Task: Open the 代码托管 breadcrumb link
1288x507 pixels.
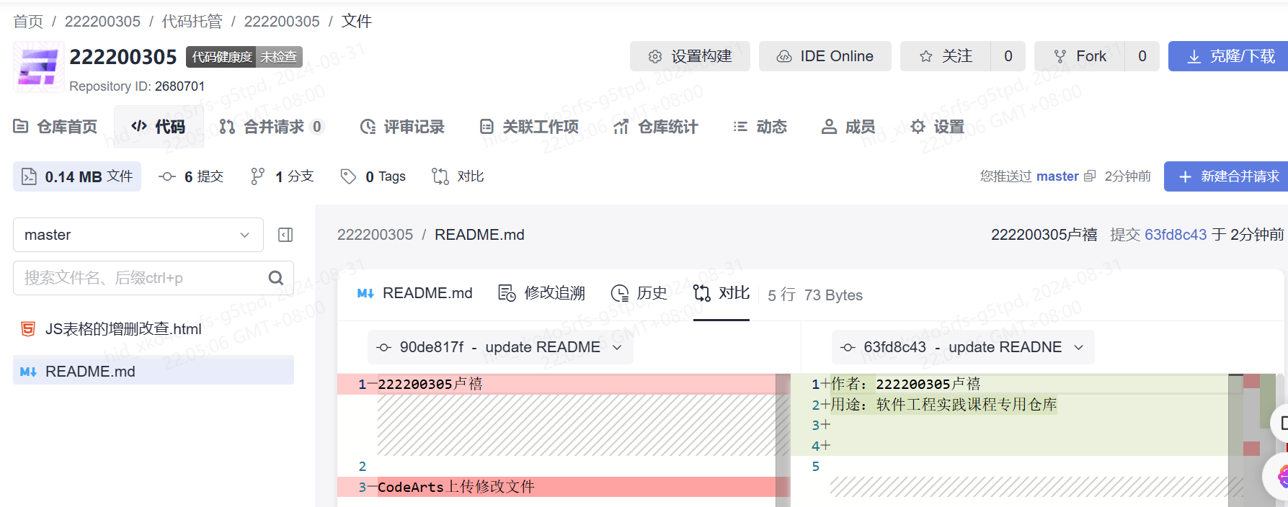Action: [192, 22]
